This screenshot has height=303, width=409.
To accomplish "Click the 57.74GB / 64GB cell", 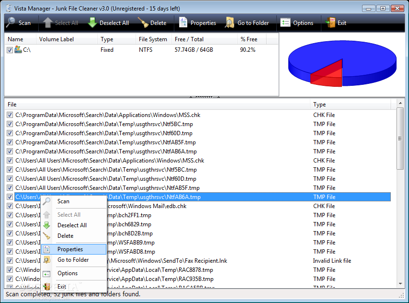I will pyautogui.click(x=194, y=50).
